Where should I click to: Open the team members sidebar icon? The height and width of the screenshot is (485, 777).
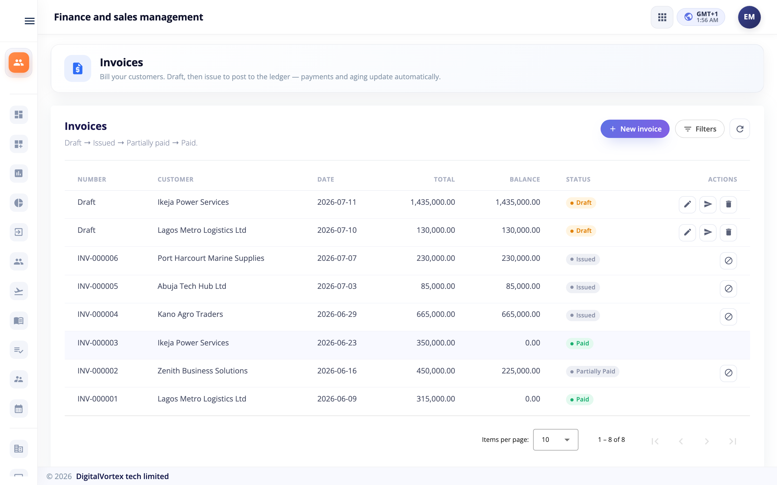point(19,379)
